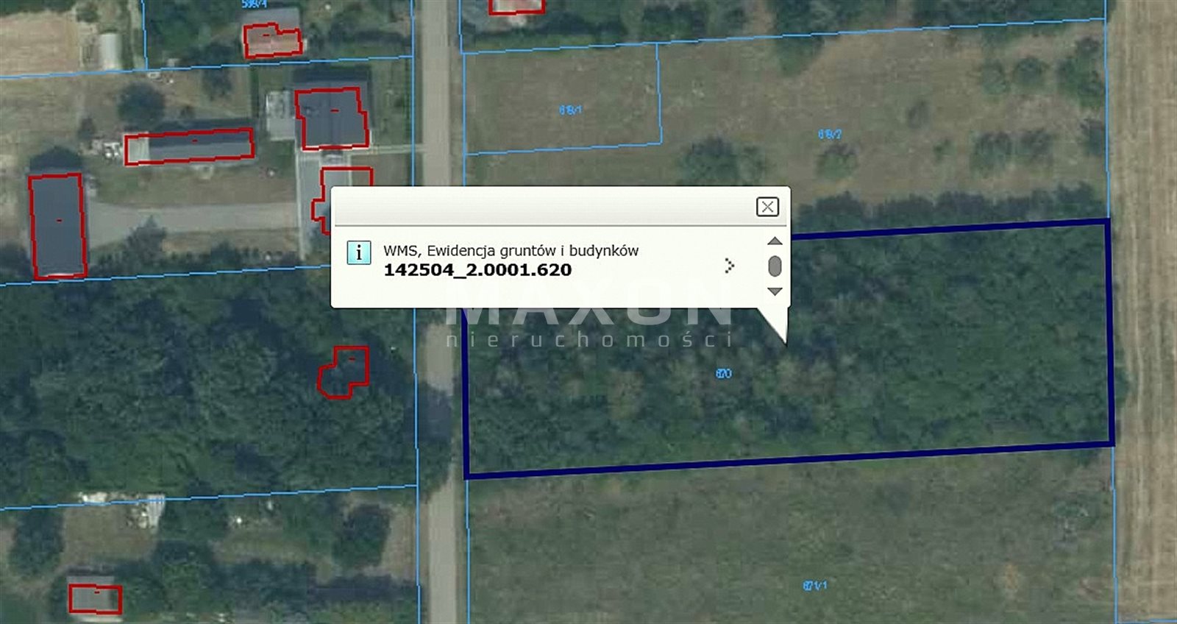1177x624 pixels.
Task: Select parcel ID text 142504_2.0001.620
Action: point(477,270)
